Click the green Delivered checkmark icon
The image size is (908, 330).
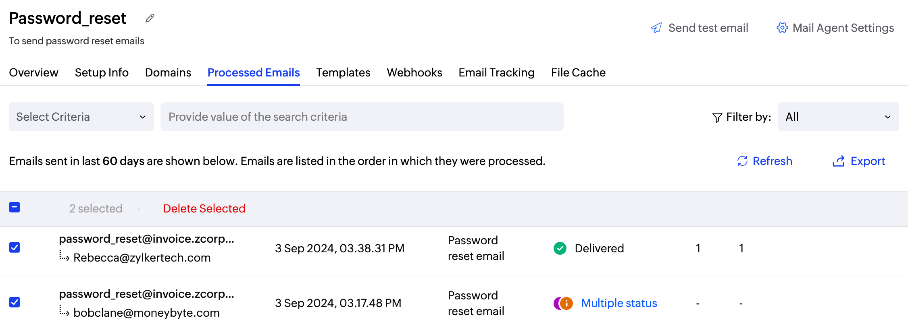pos(560,248)
